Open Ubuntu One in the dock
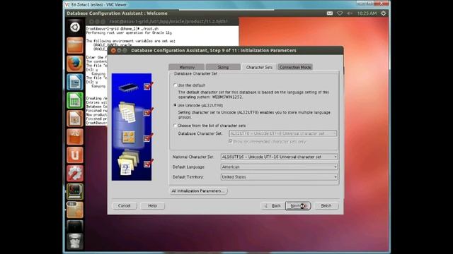The image size is (453, 254). click(75, 155)
